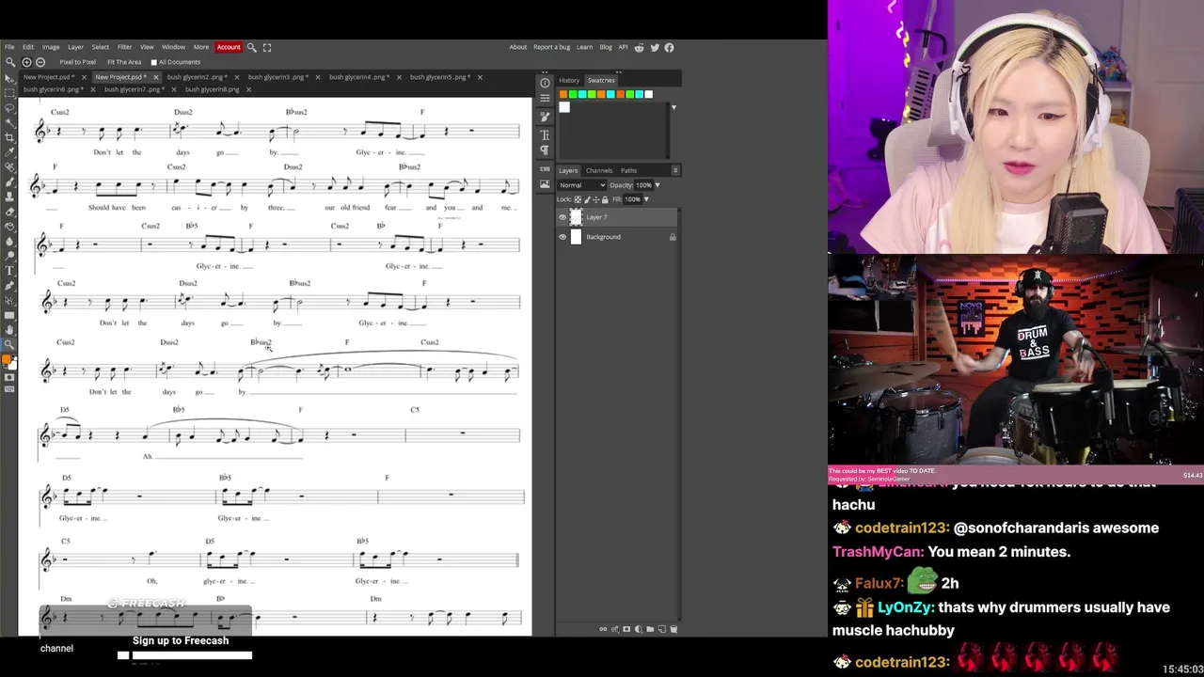
Task: Open the Report a bug link
Action: click(x=551, y=47)
